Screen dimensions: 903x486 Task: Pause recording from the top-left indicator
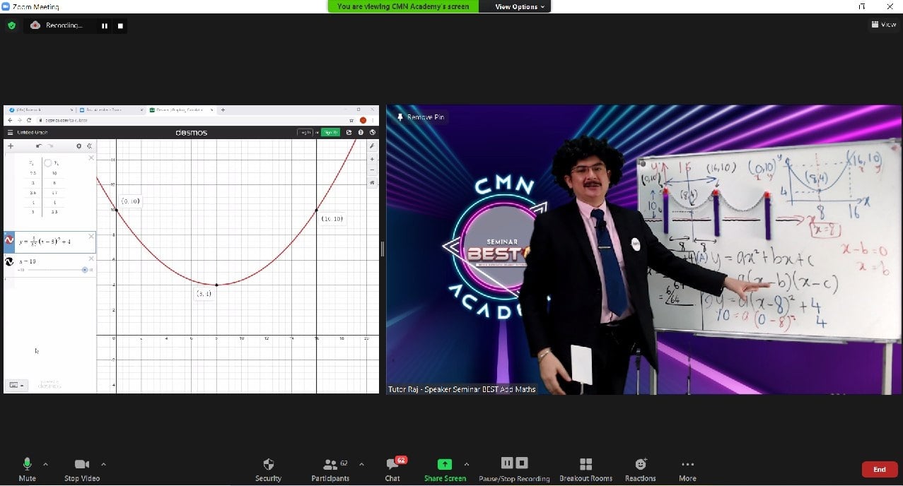[x=105, y=25]
